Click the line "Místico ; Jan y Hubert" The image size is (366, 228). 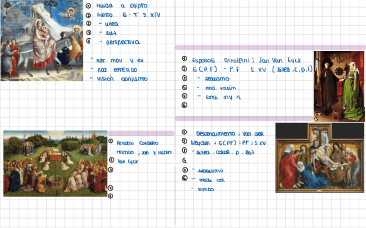click(144, 152)
